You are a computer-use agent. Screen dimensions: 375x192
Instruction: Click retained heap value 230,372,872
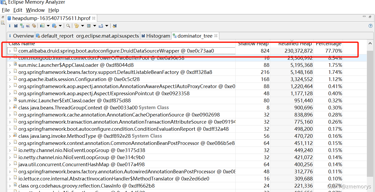299,51
